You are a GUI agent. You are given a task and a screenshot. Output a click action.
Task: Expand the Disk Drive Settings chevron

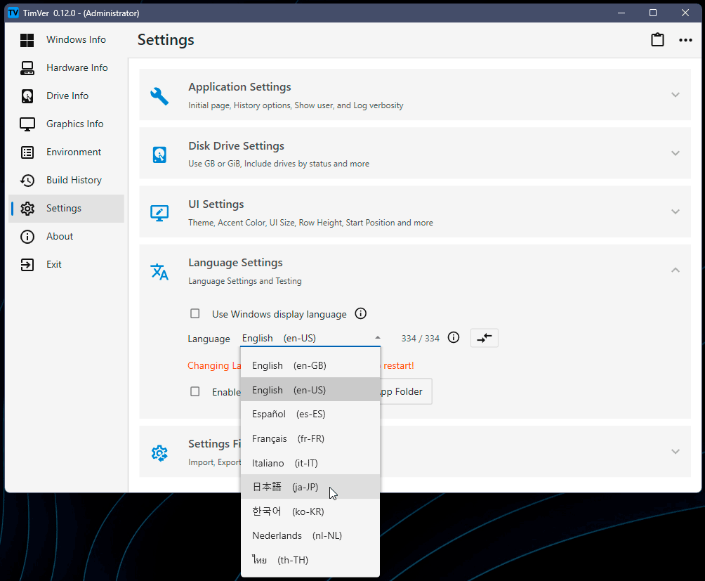click(676, 153)
